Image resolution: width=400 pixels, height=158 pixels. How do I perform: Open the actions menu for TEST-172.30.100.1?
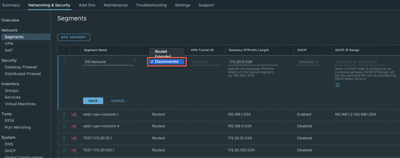point(64,150)
